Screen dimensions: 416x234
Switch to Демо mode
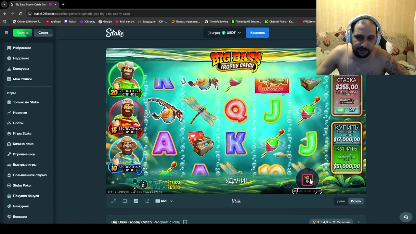(341, 201)
